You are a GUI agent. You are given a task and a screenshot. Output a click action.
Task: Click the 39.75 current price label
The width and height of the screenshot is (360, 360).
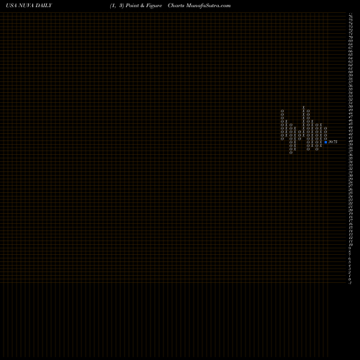coord(333,142)
